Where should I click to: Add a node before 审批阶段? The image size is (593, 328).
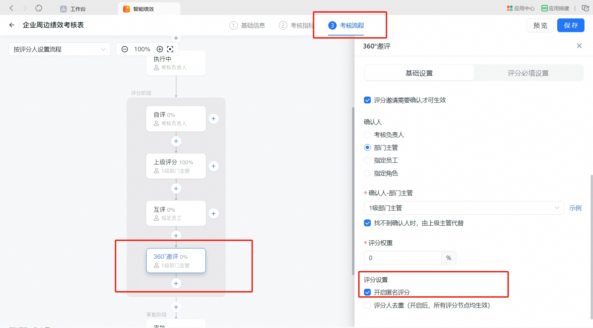(x=176, y=307)
